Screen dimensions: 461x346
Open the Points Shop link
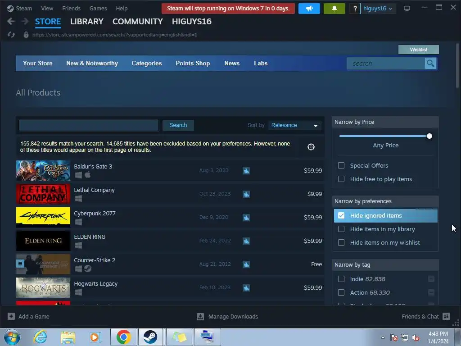[193, 63]
